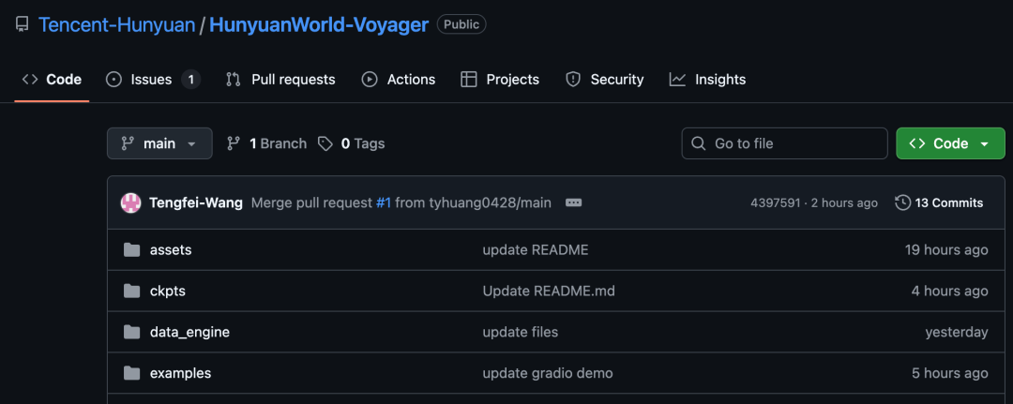
Task: Click the Code tab angle-brackets icon
Action: click(x=30, y=80)
